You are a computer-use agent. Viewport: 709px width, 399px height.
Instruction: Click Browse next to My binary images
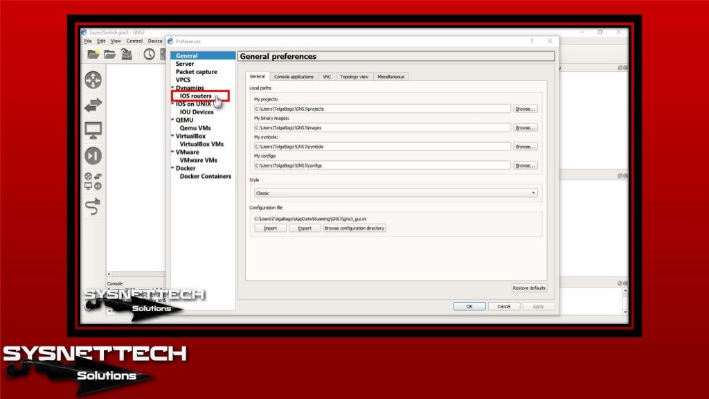[526, 128]
